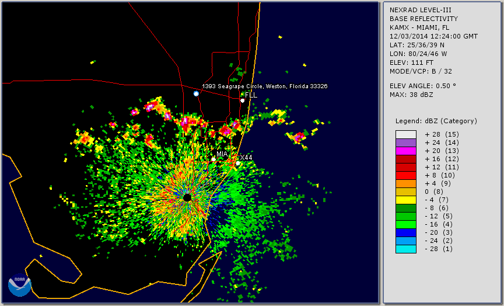
Task: Click the KAMX - MIAMI, FL station text
Action: [419, 27]
